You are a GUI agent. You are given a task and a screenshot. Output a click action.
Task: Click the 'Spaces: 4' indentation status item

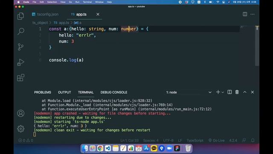151,140
